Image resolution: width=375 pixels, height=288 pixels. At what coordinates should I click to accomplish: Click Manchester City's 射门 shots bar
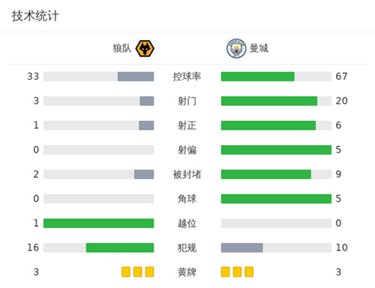[x=269, y=101]
